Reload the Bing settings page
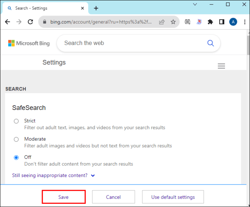Viewport: 250px width, 207px height. pos(30,22)
